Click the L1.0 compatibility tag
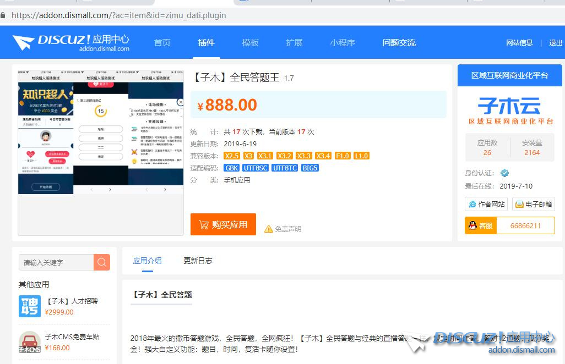 [361, 156]
